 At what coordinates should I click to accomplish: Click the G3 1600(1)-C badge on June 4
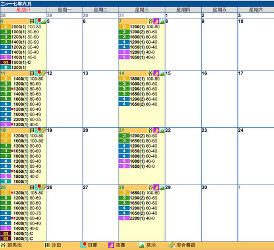6,62
